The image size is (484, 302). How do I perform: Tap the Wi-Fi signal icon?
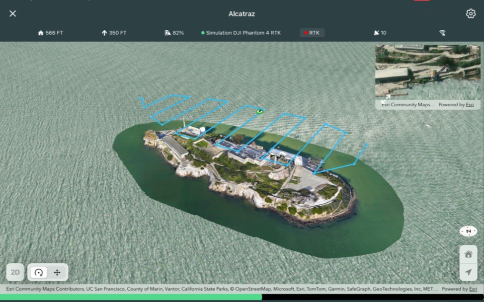(x=442, y=33)
